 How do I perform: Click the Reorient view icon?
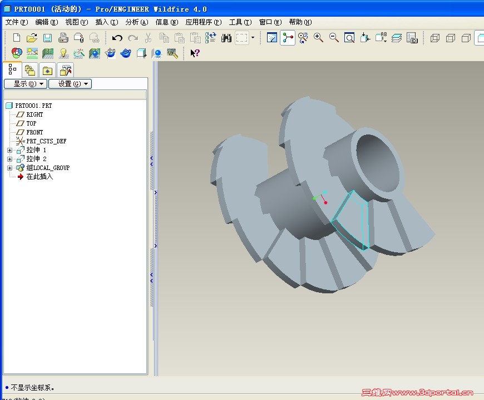(x=365, y=38)
